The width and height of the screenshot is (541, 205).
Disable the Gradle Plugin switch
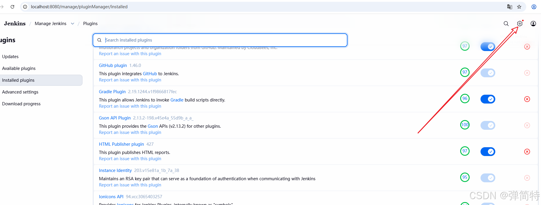(x=488, y=99)
